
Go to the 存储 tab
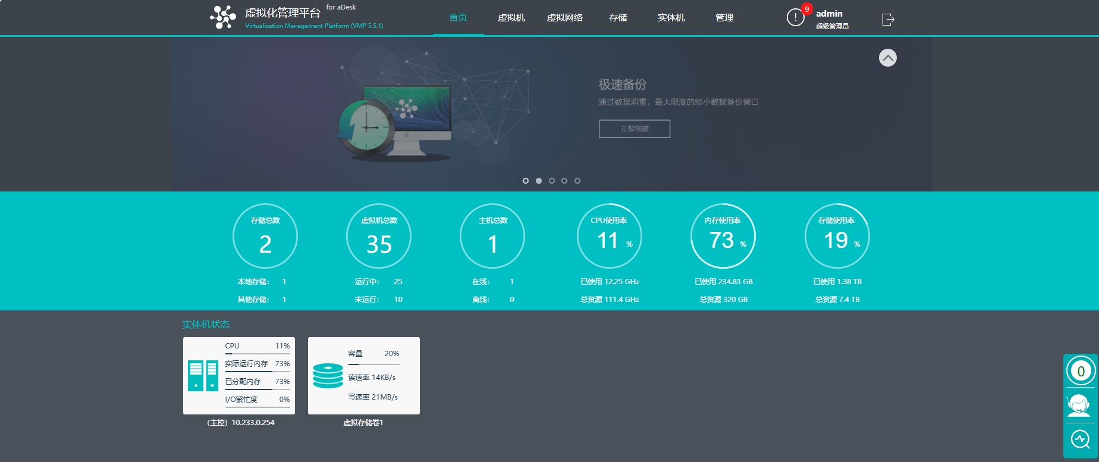618,18
